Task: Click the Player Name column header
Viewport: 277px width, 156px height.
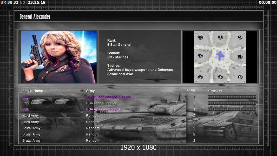Action: [32, 91]
